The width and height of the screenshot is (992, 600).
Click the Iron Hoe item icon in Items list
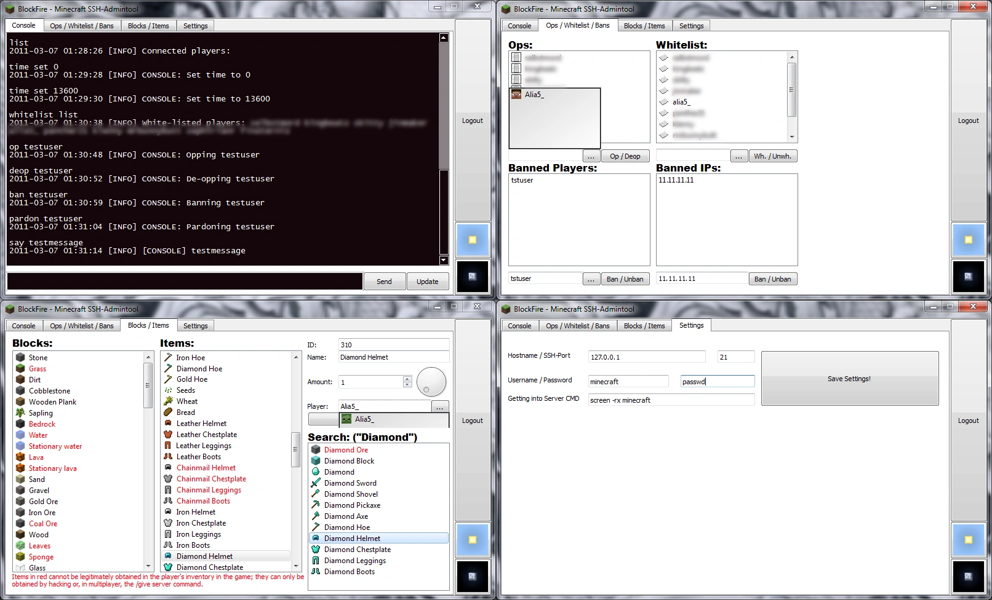coord(168,357)
